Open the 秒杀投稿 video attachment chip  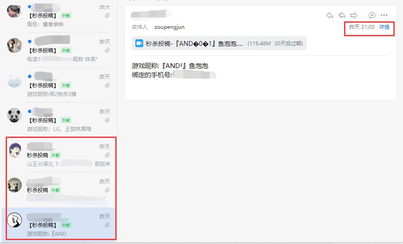click(x=219, y=43)
